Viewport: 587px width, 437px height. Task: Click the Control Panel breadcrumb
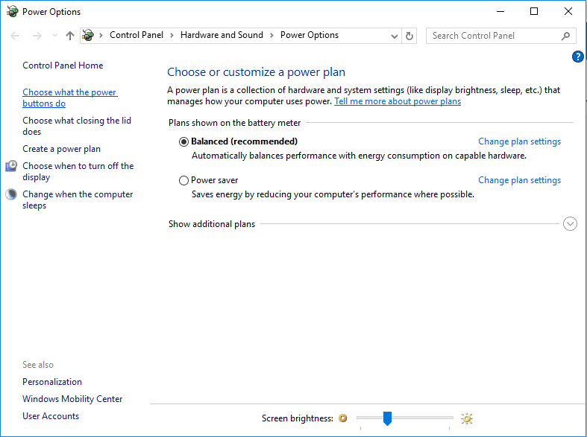click(136, 35)
